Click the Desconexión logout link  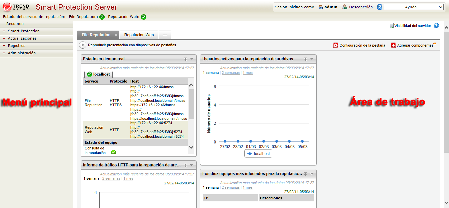tap(361, 7)
